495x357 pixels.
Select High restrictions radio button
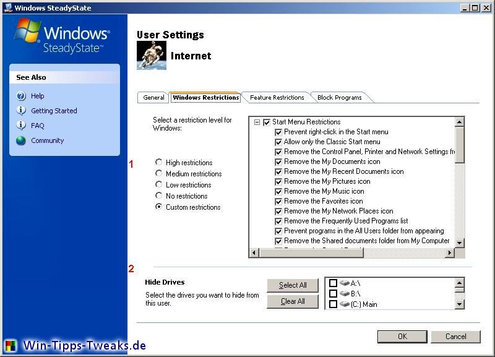click(x=159, y=162)
